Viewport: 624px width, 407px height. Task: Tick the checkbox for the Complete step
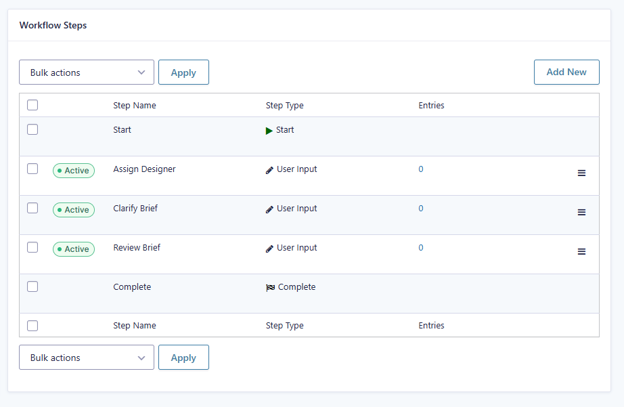click(32, 286)
